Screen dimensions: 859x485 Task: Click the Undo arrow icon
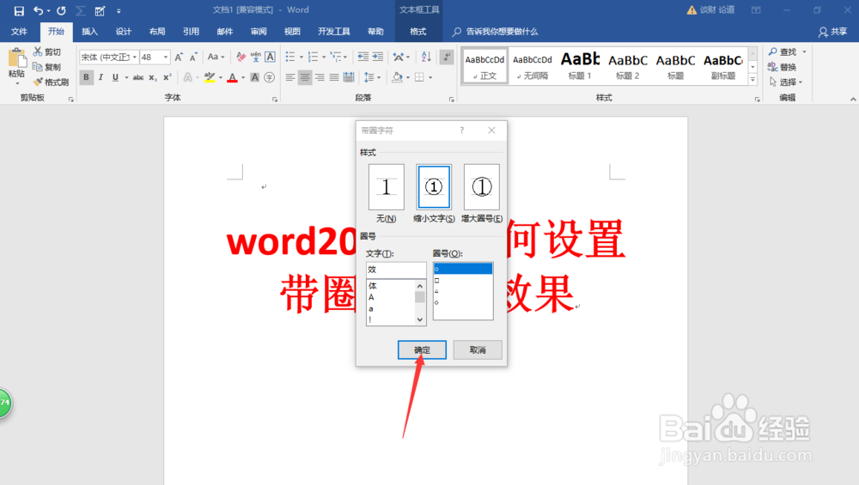tap(38, 10)
